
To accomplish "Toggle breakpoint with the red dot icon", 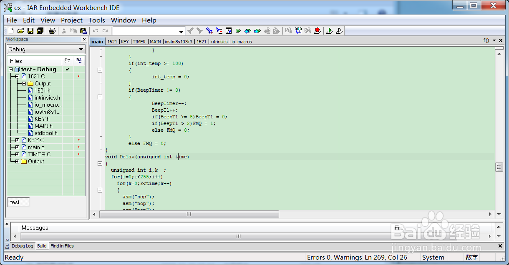I will tap(317, 31).
